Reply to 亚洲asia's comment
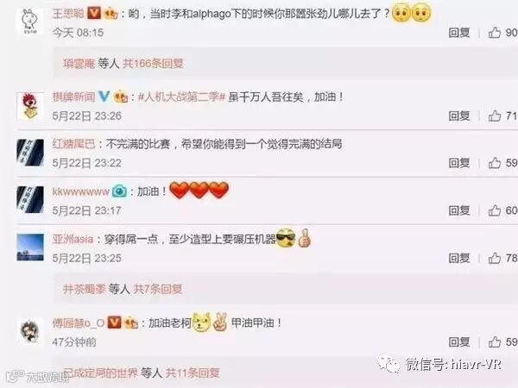Image resolution: width=518 pixels, height=388 pixels. coord(459,258)
